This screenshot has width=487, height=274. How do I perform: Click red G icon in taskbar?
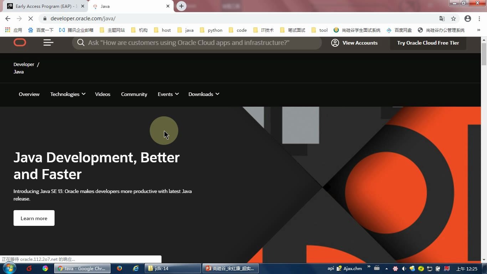tap(29, 268)
